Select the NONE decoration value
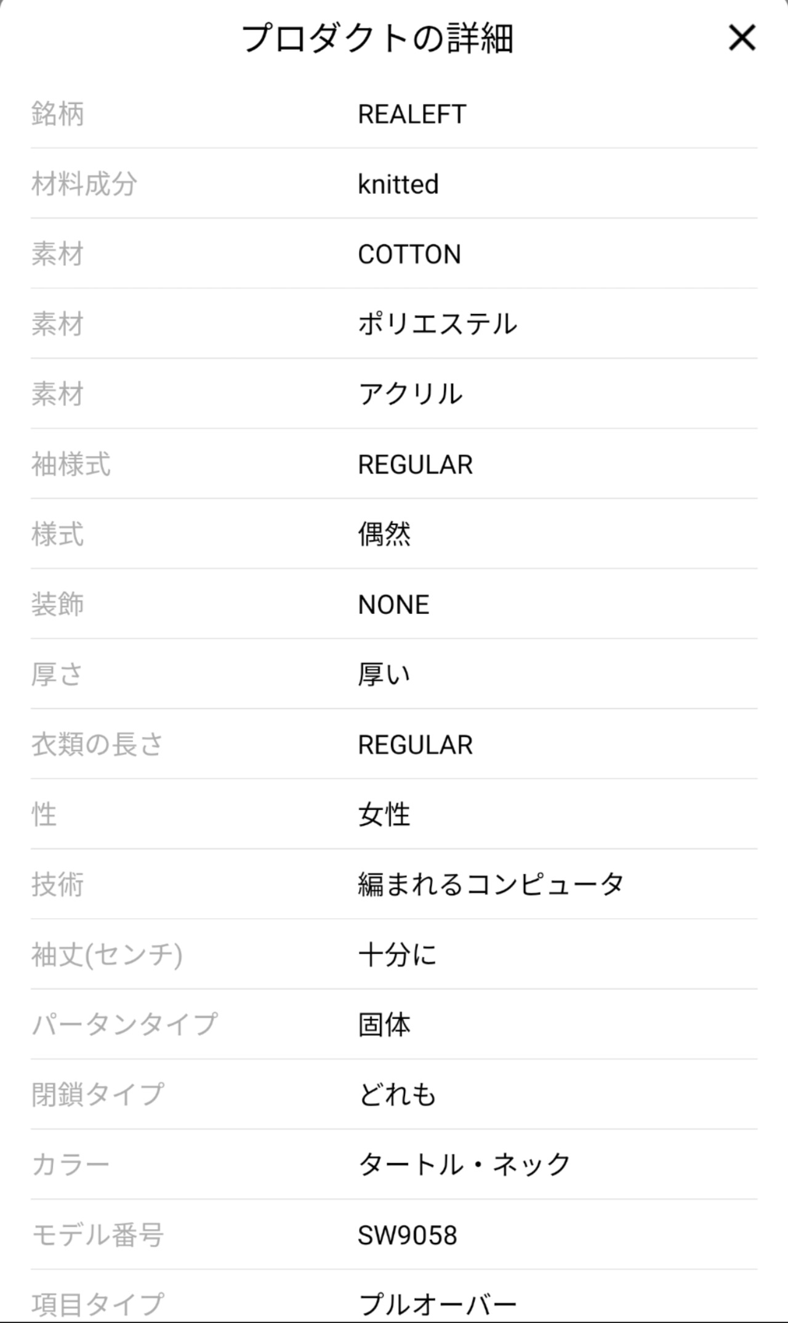 (x=393, y=605)
